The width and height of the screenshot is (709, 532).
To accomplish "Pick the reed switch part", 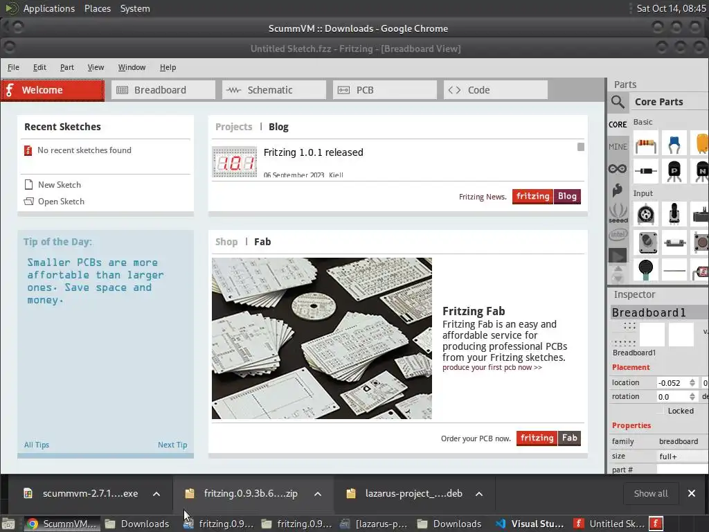I will pos(674,242).
